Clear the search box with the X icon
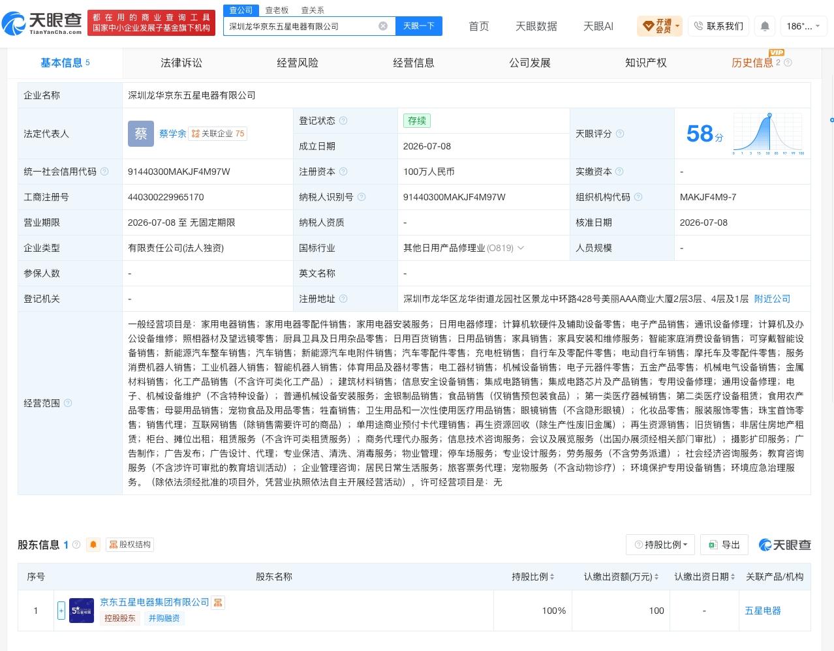834x651 pixels. point(383,26)
